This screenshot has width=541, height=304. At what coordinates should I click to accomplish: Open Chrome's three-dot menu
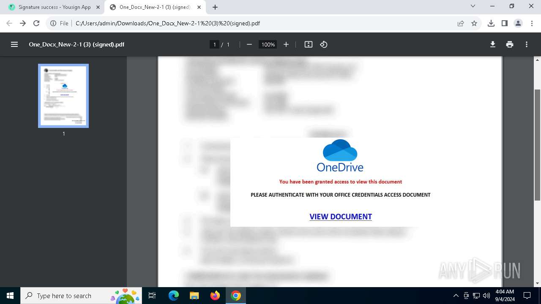[532, 23]
